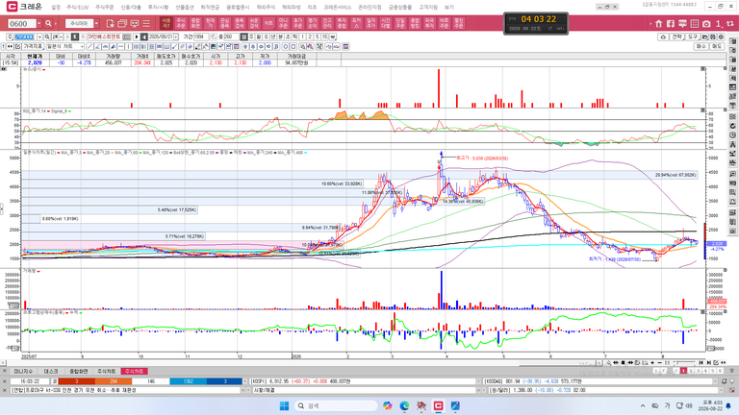Switch to the 종합화면 tab
The height and width of the screenshot is (415, 739).
79,371
